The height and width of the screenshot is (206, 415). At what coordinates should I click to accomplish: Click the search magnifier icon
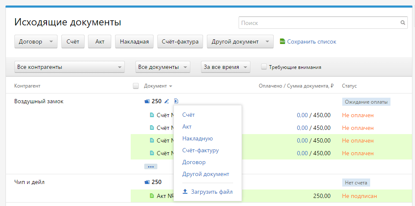click(x=403, y=23)
